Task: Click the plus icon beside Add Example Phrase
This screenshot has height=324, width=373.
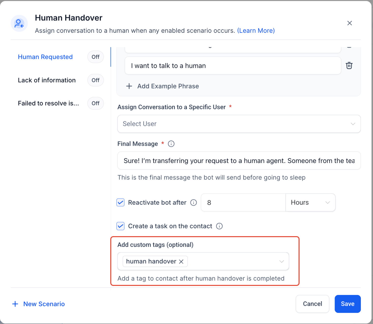Action: [x=129, y=86]
